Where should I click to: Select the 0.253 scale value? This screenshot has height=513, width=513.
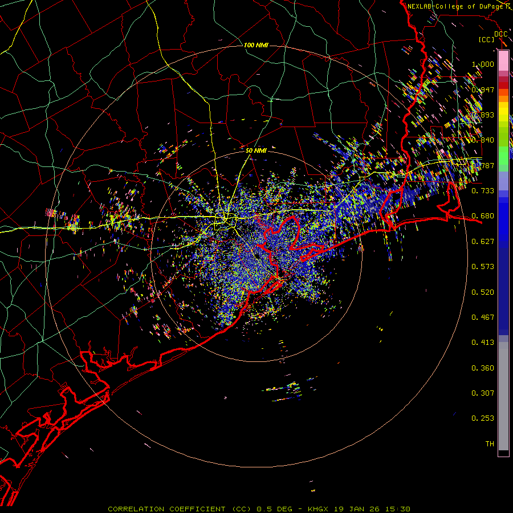point(483,418)
